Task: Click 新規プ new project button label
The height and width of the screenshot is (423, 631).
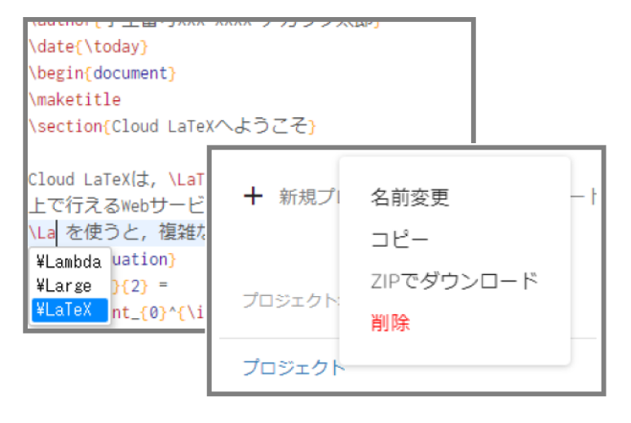Action: [x=309, y=197]
